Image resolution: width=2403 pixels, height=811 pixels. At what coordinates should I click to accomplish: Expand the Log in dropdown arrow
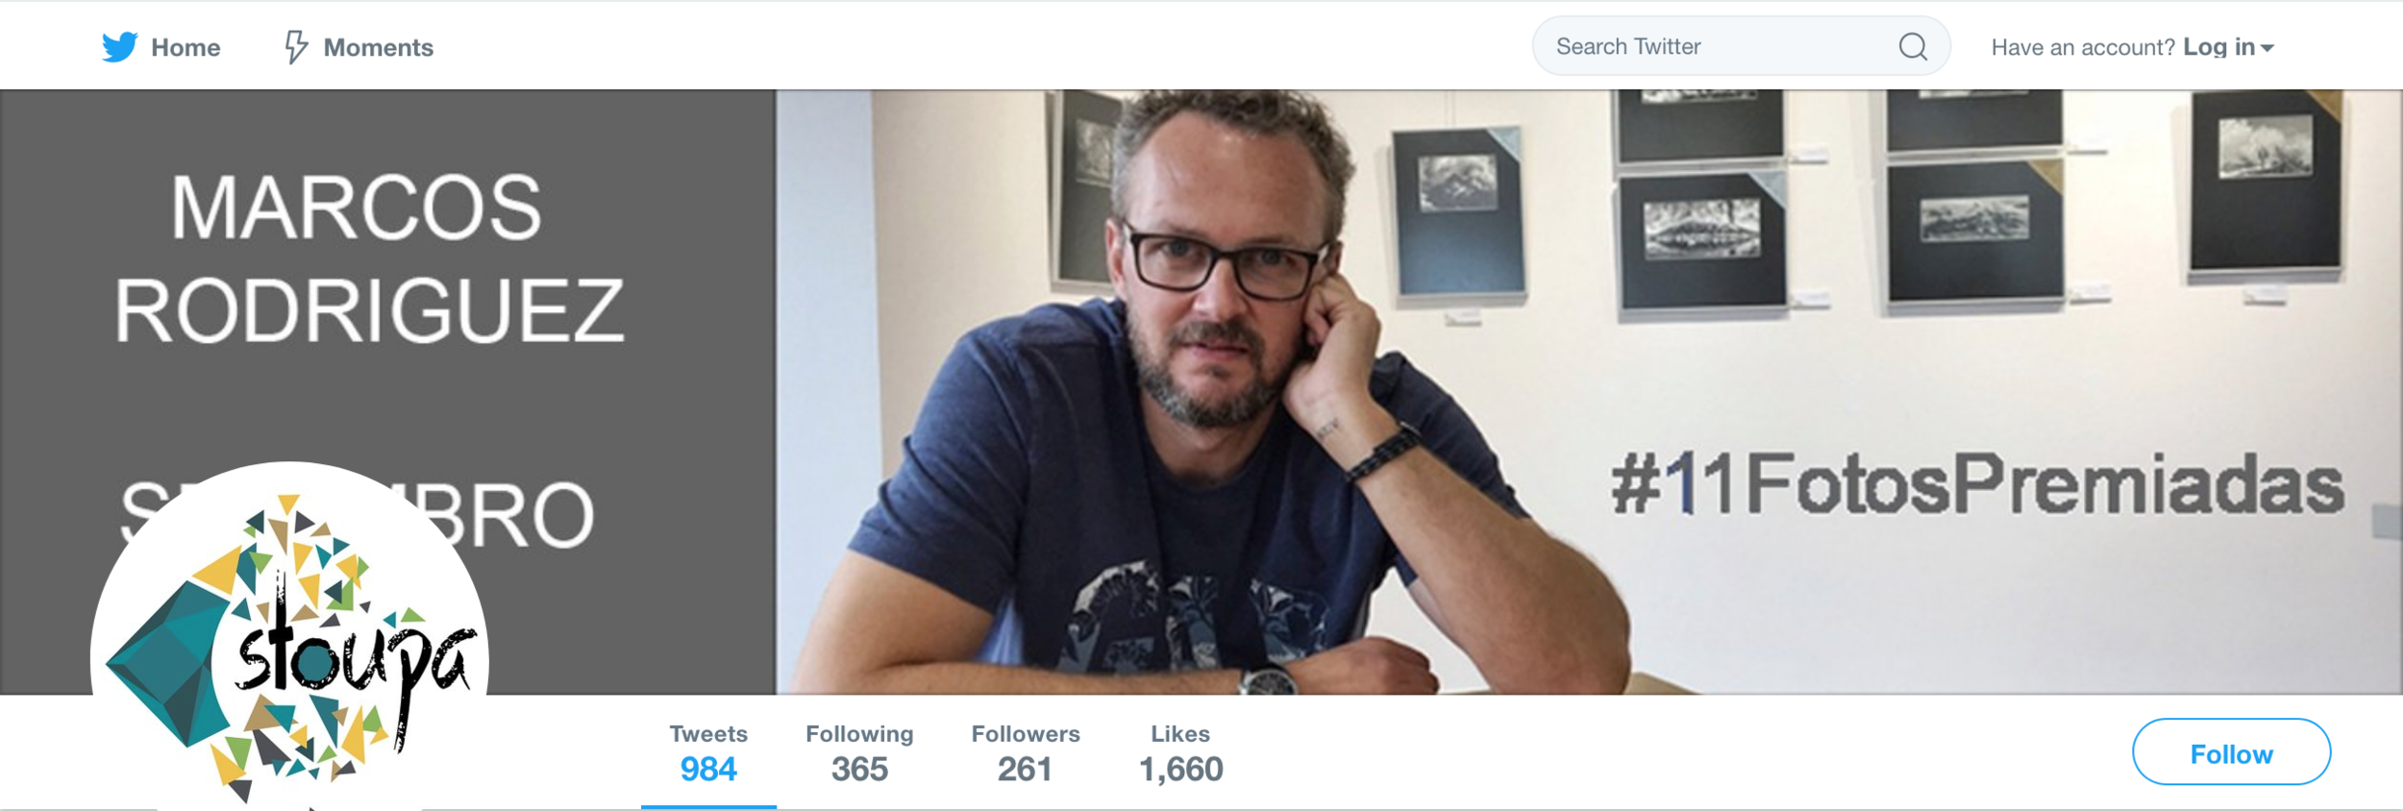tap(2267, 48)
